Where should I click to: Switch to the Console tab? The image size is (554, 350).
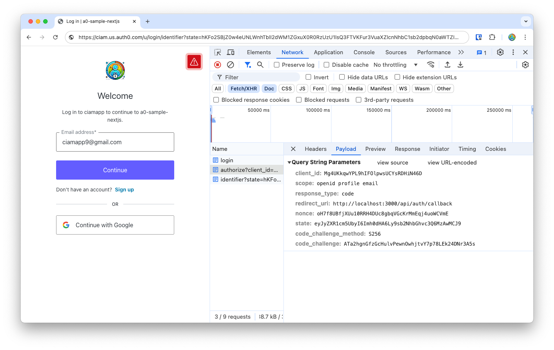(364, 52)
